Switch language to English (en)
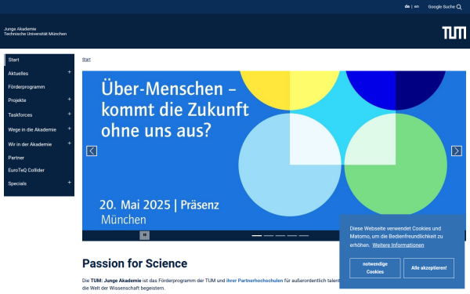 (417, 6)
